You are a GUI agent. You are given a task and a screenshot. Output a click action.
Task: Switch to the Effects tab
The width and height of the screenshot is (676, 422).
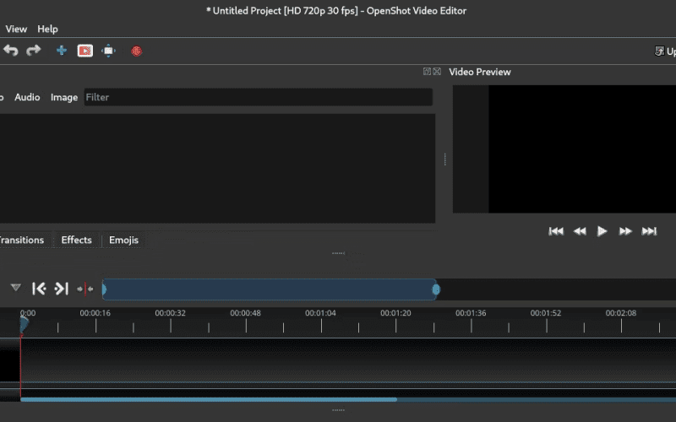point(76,240)
